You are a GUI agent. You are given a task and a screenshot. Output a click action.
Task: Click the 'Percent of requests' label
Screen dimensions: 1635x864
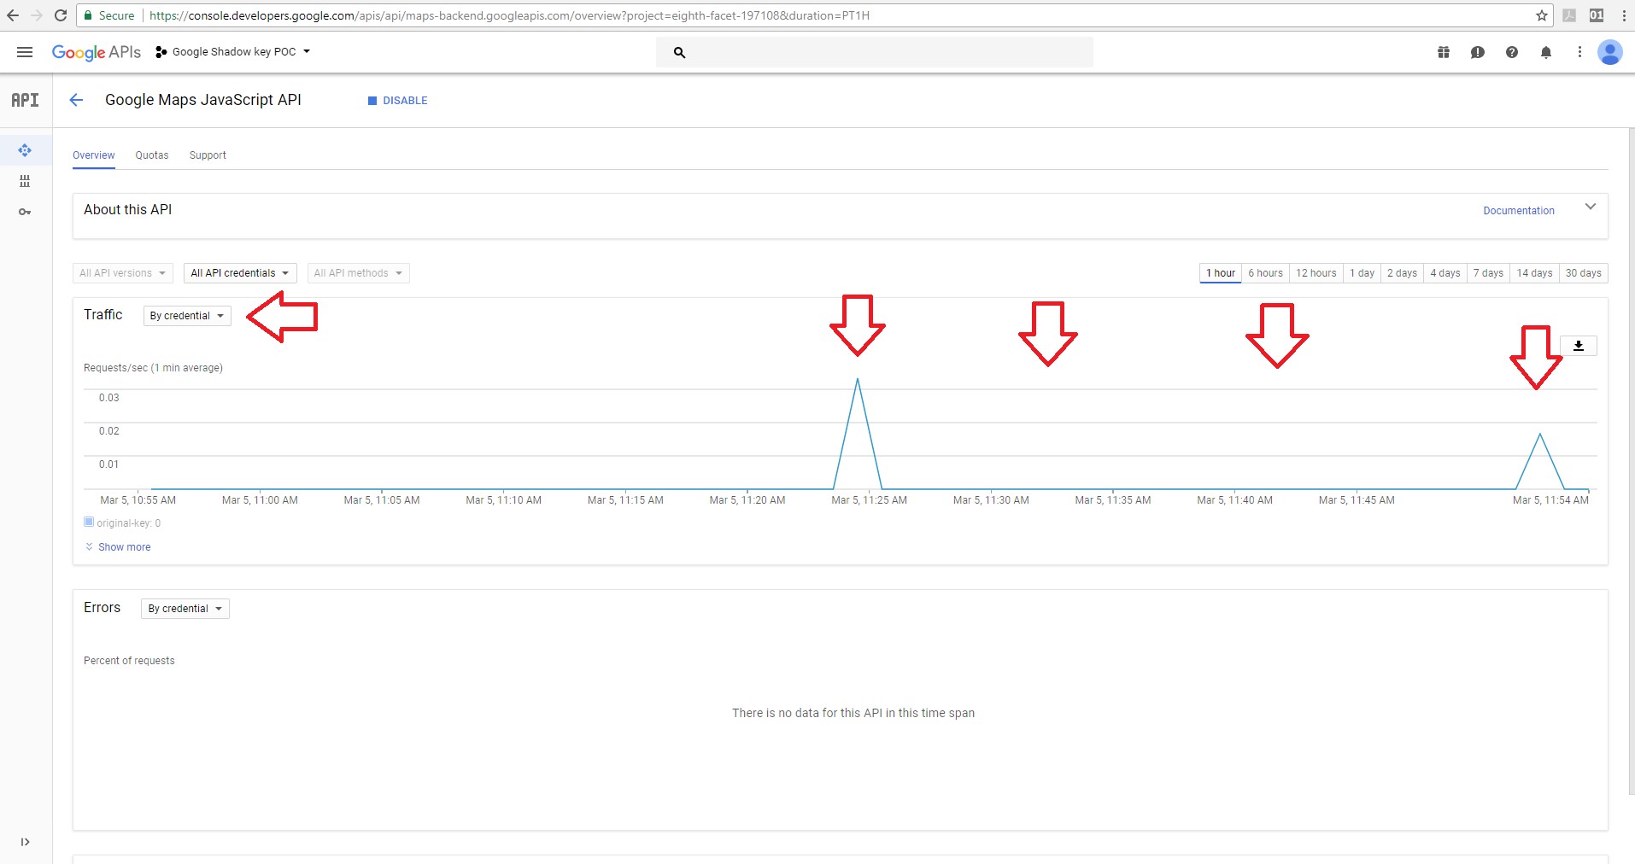click(x=129, y=661)
